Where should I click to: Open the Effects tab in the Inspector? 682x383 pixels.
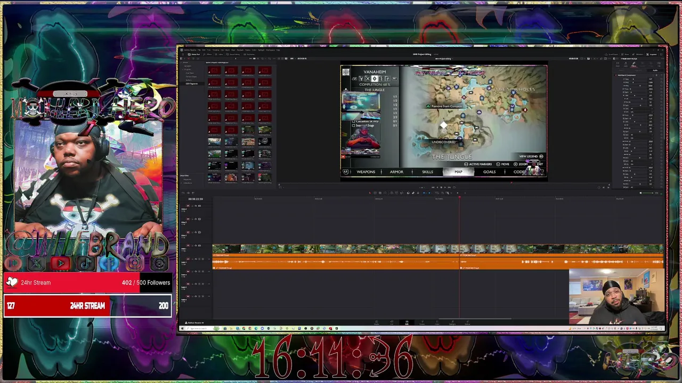[x=634, y=64]
